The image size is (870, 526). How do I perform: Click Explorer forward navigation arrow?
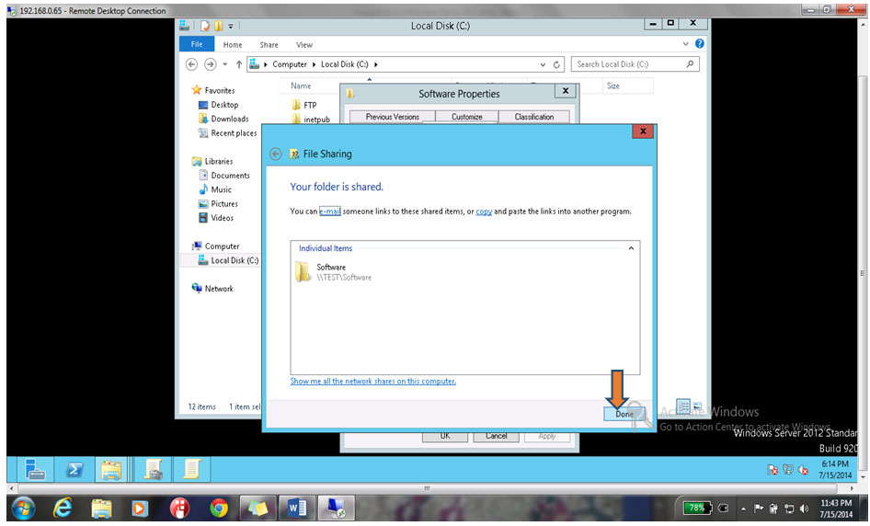pos(210,64)
